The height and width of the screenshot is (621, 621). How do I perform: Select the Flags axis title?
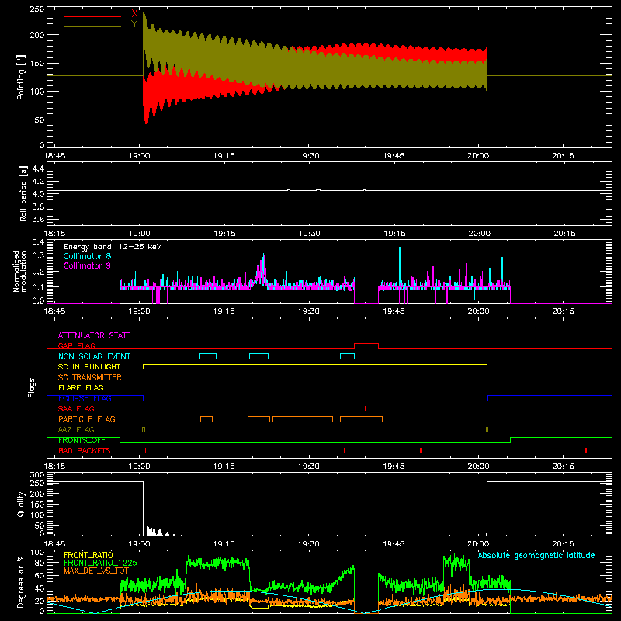pos(32,387)
